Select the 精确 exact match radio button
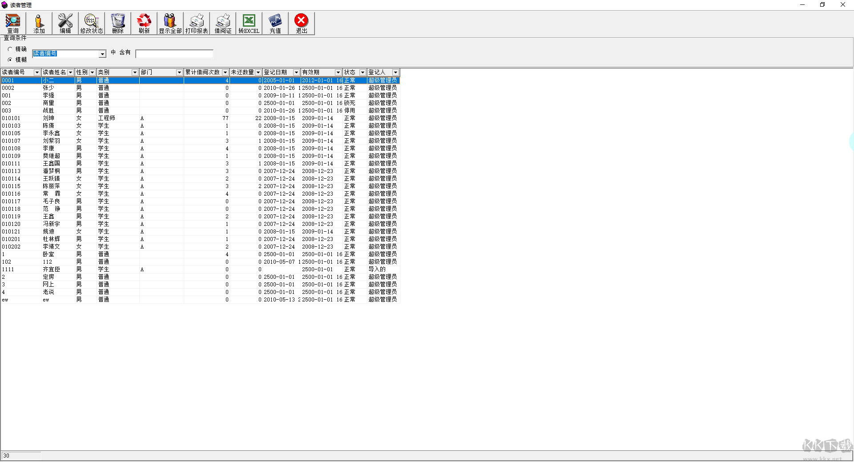The width and height of the screenshot is (854, 462). pos(10,49)
